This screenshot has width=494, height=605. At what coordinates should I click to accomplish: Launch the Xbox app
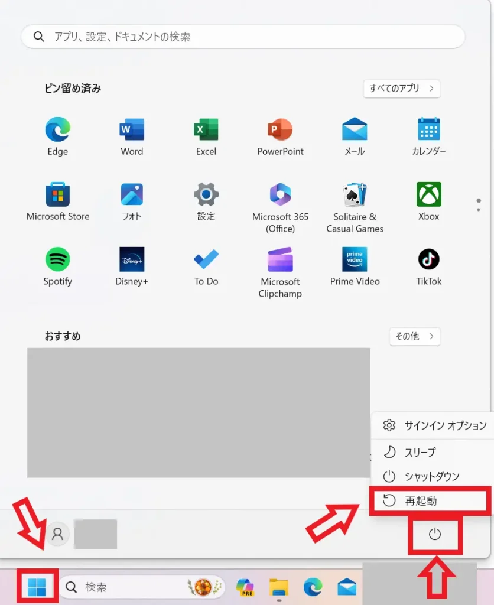click(429, 201)
